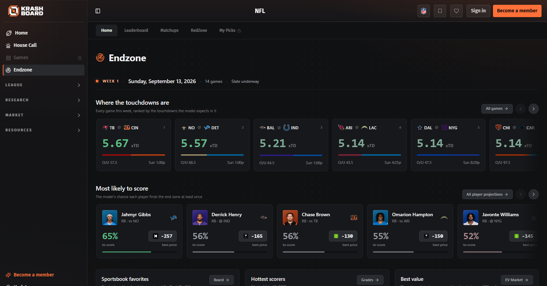Viewport: 547px width, 286px height.
Task: Switch to the RedZone tab
Action: pos(199,30)
